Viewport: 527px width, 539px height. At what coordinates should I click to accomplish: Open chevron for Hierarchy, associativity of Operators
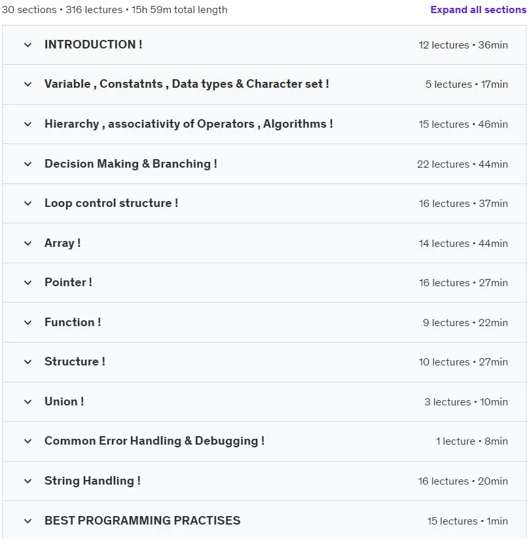tap(28, 124)
